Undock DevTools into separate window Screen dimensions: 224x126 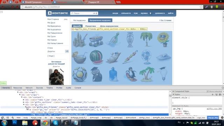tap(2, 118)
